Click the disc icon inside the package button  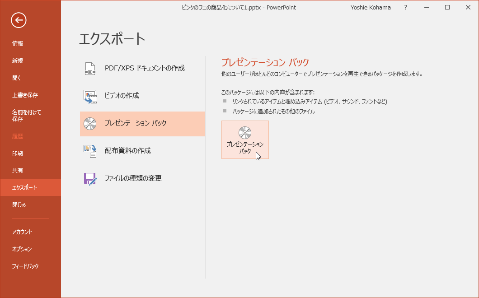[x=244, y=132]
